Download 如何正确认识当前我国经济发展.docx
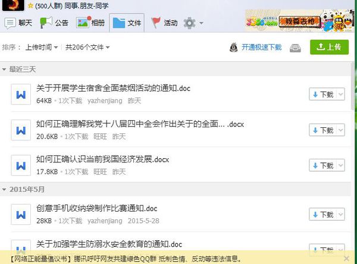The height and width of the screenshot is (264, 357). click(x=323, y=165)
